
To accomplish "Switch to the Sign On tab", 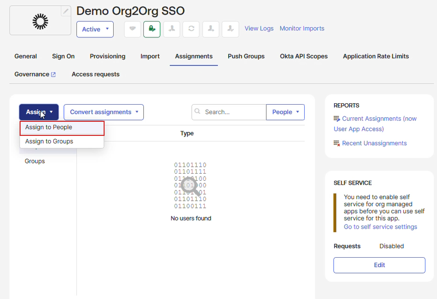I will tap(63, 56).
